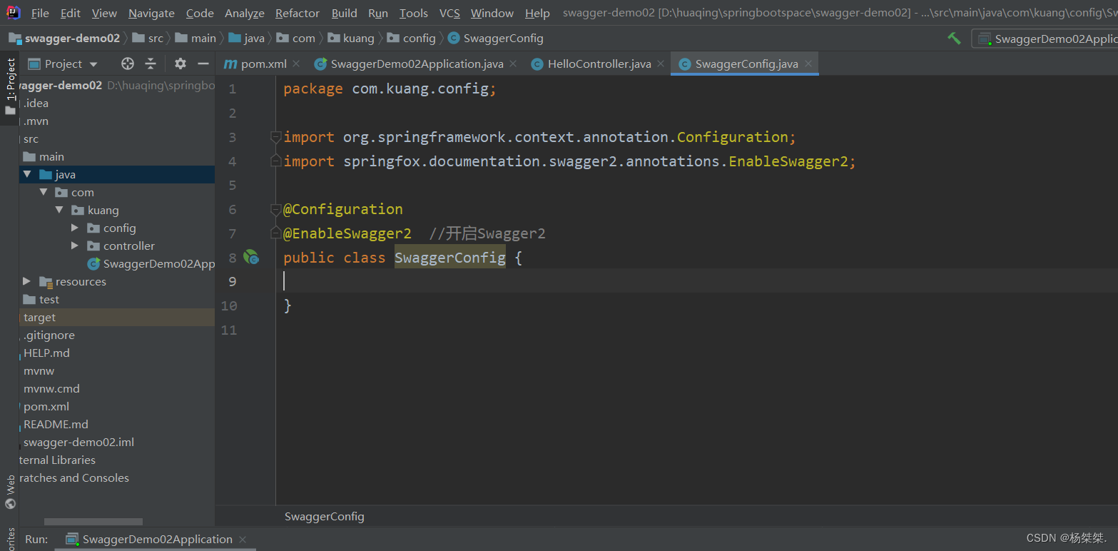Open the Tools menu
1118x551 pixels.
[413, 13]
